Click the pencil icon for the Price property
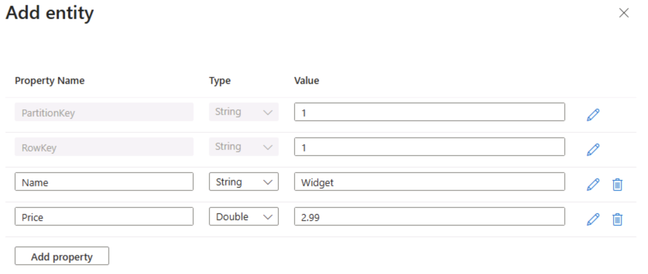This screenshot has height=274, width=648. point(593,219)
